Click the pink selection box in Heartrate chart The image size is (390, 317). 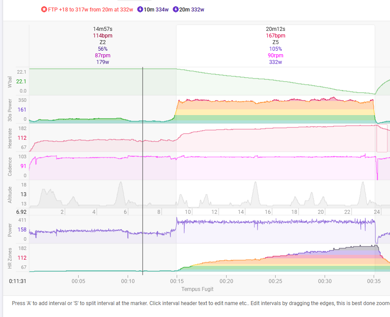pos(382,138)
